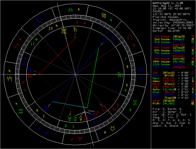This screenshot has height=149, width=196.
Task: Select the MC midheaven label
Action: click(x=64, y=31)
